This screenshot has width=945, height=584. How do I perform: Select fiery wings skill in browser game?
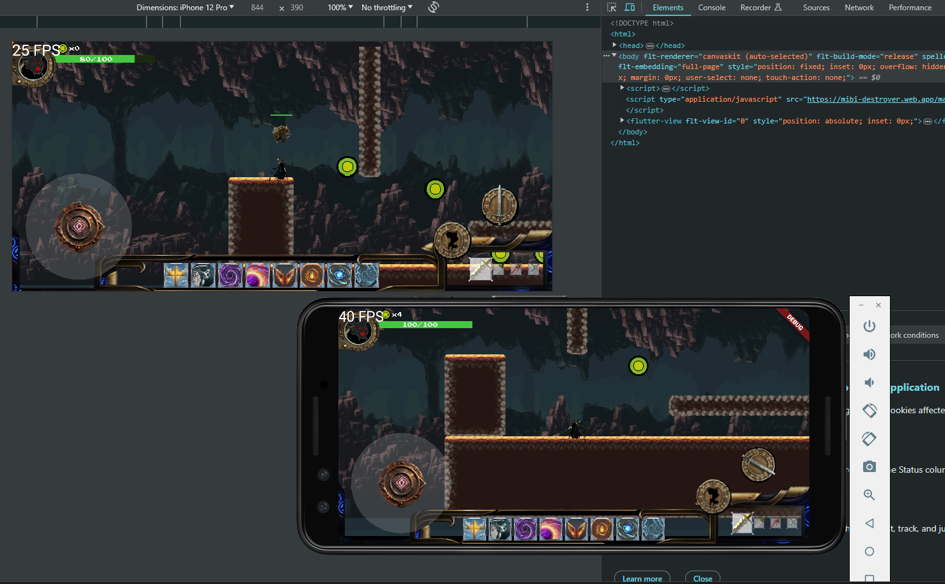click(285, 276)
